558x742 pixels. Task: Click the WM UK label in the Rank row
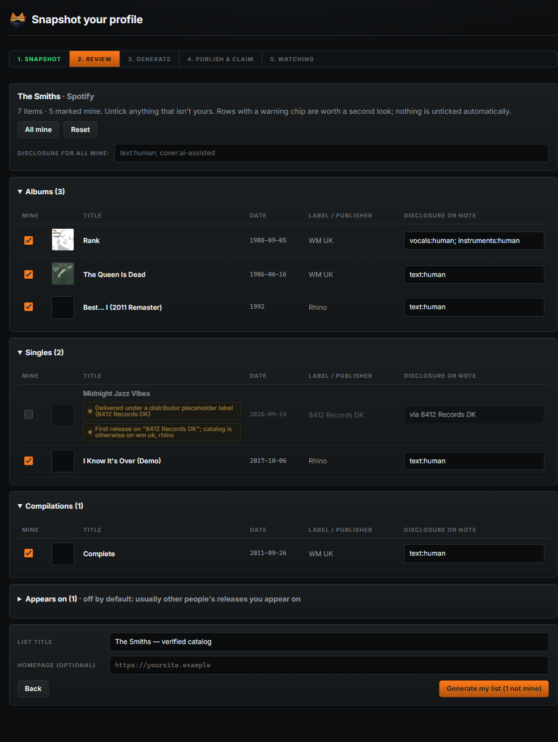click(321, 241)
